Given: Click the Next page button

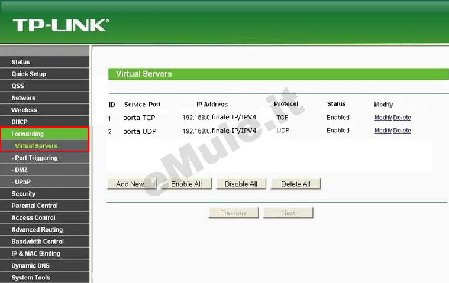Looking at the screenshot, I should (x=288, y=213).
